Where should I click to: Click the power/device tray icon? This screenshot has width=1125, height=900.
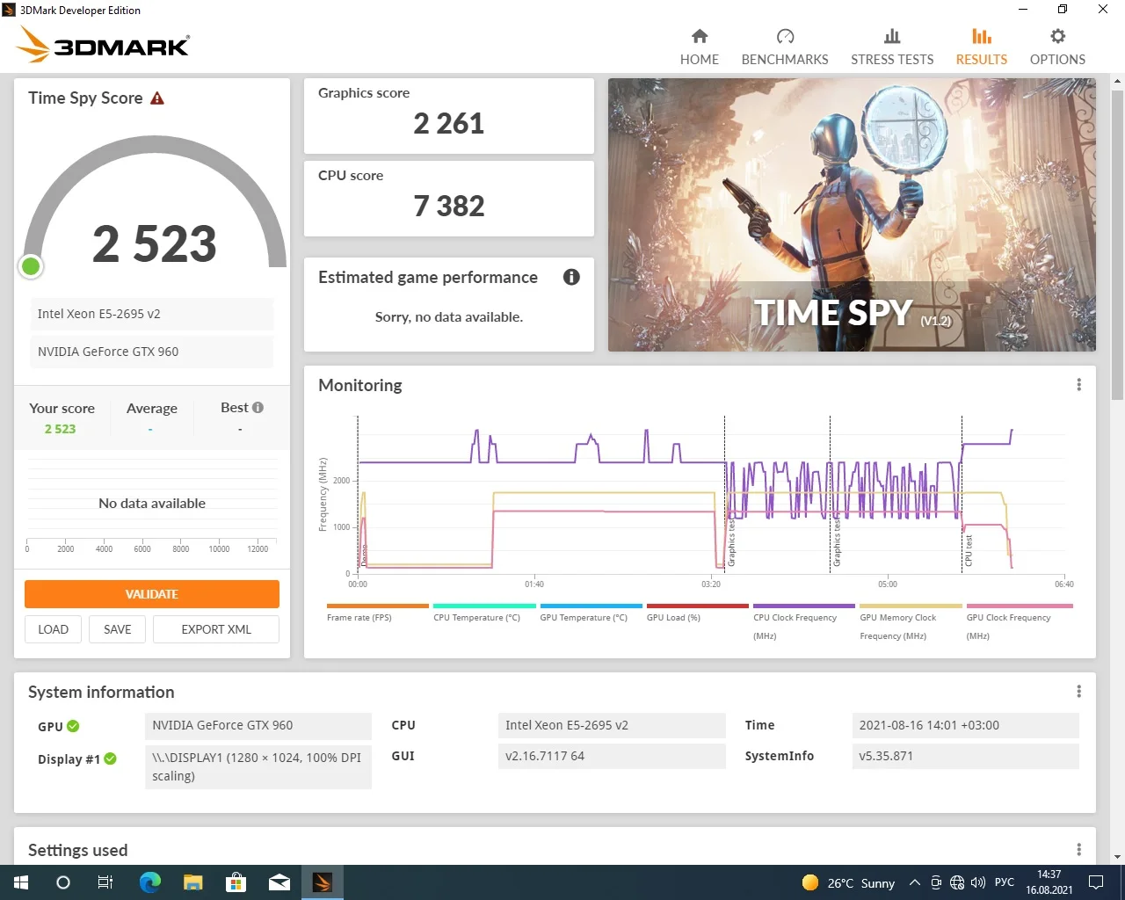(936, 882)
